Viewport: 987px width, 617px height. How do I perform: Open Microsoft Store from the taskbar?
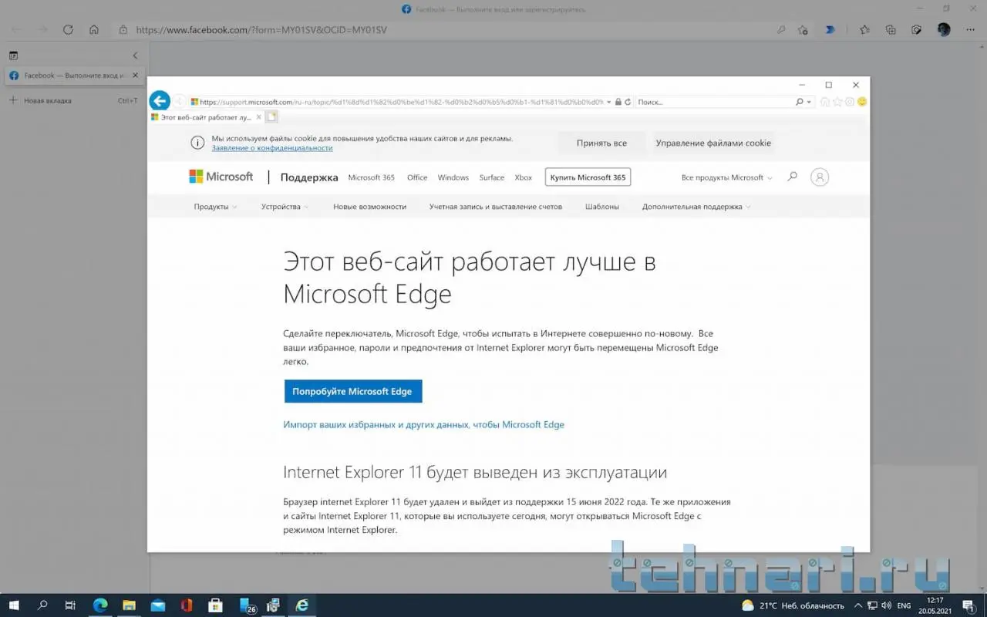pyautogui.click(x=215, y=605)
